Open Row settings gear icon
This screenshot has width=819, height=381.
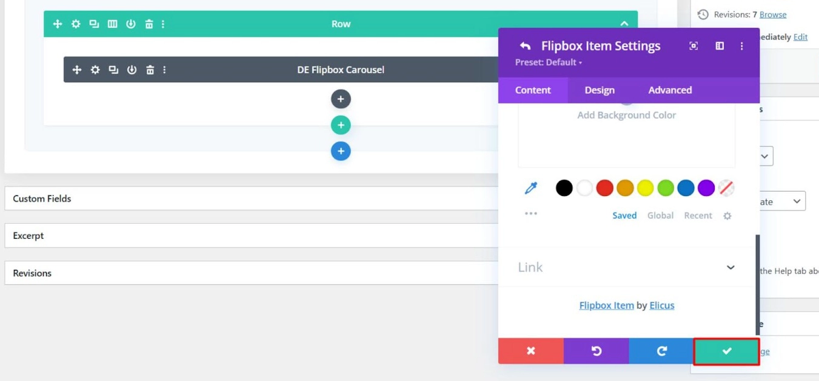click(76, 24)
